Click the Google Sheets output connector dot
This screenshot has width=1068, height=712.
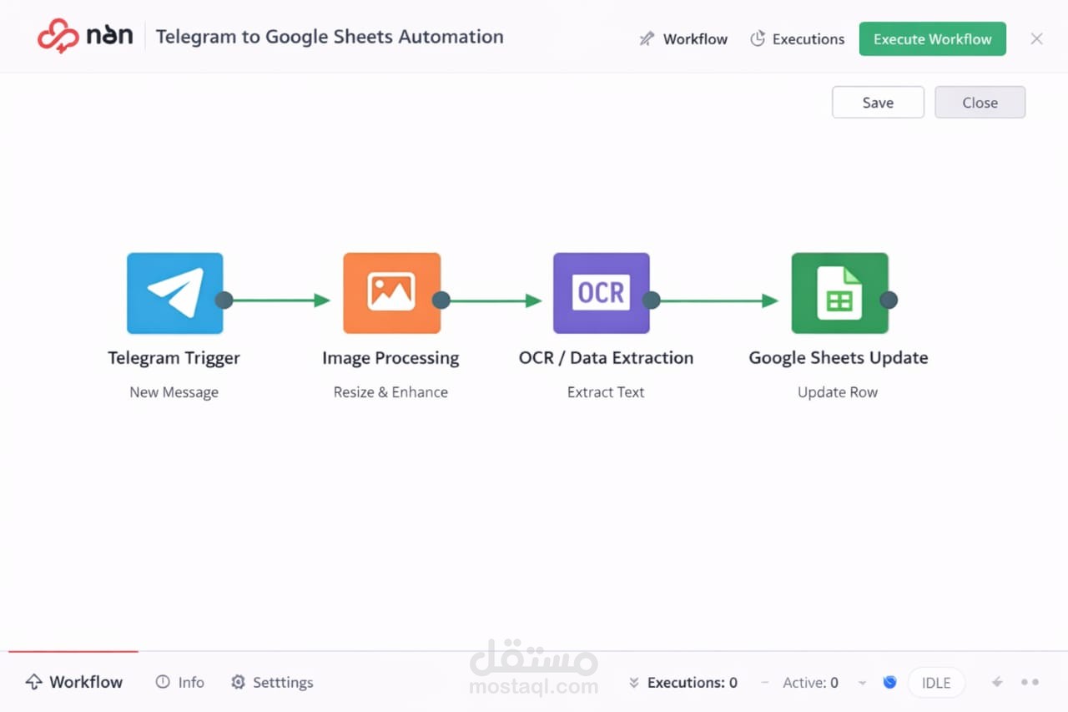(x=889, y=300)
